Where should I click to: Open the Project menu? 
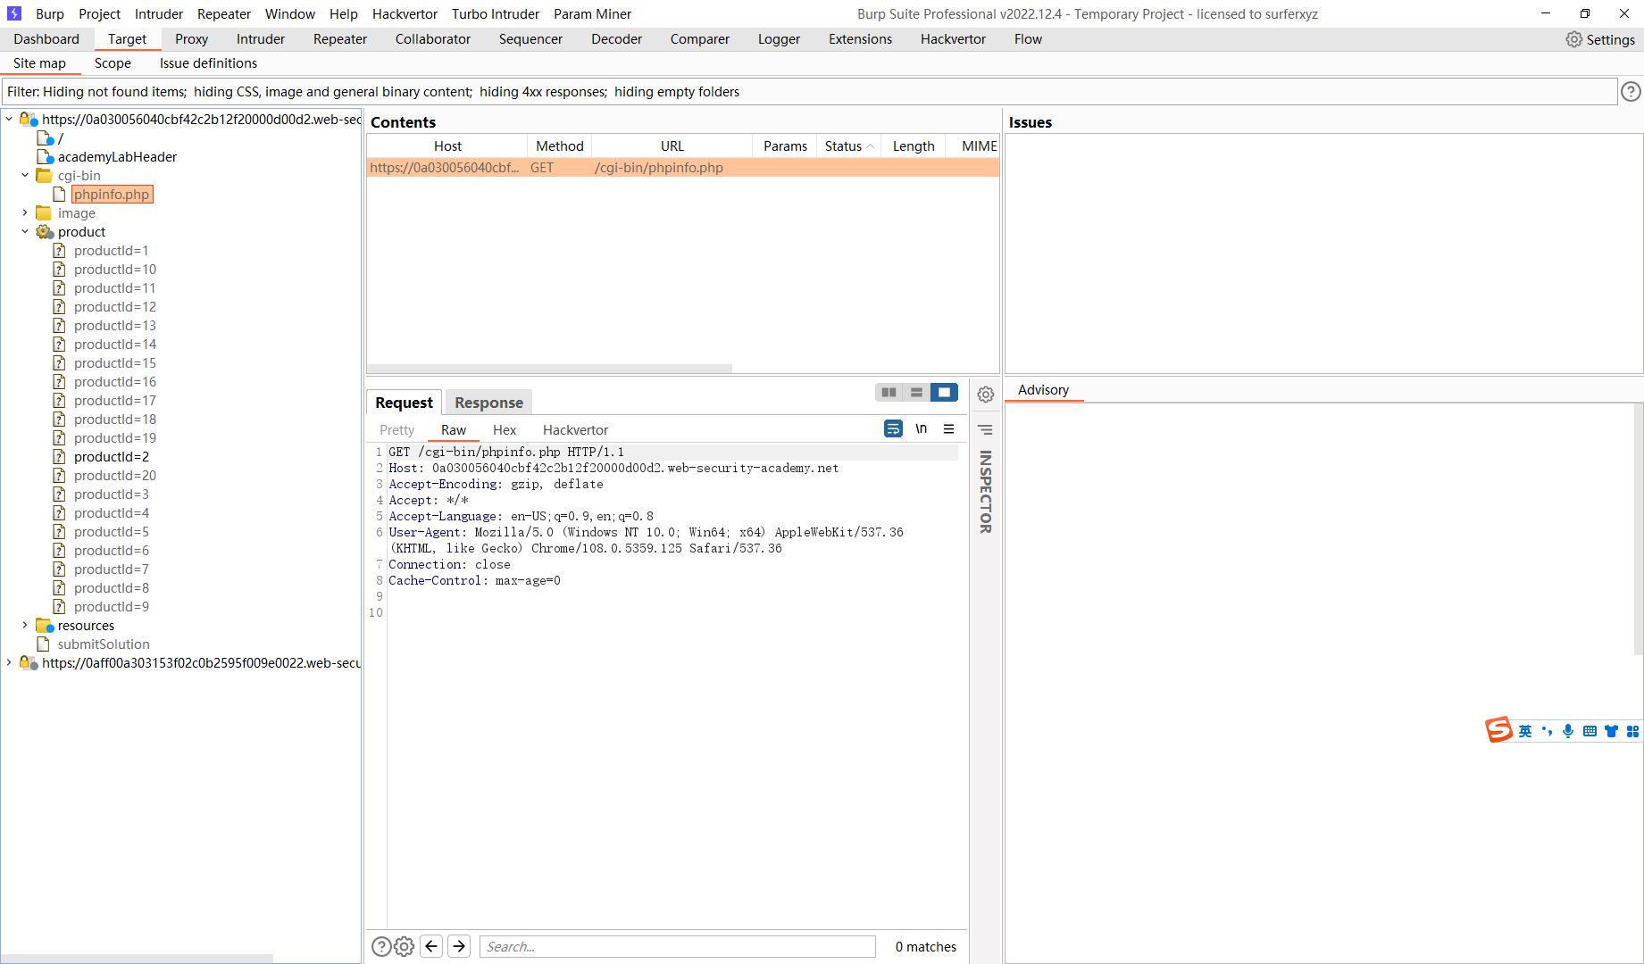99,13
